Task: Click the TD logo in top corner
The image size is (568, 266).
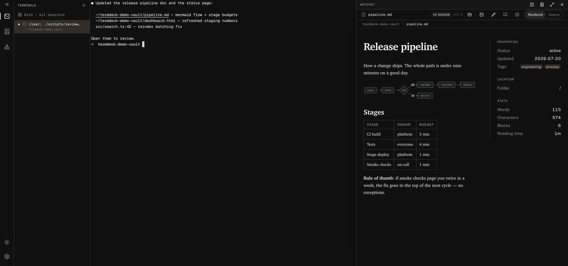Action: click(x=7, y=5)
